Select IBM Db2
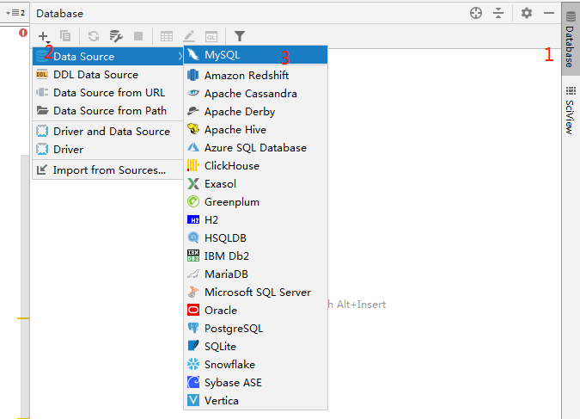The image size is (580, 419). click(x=255, y=256)
